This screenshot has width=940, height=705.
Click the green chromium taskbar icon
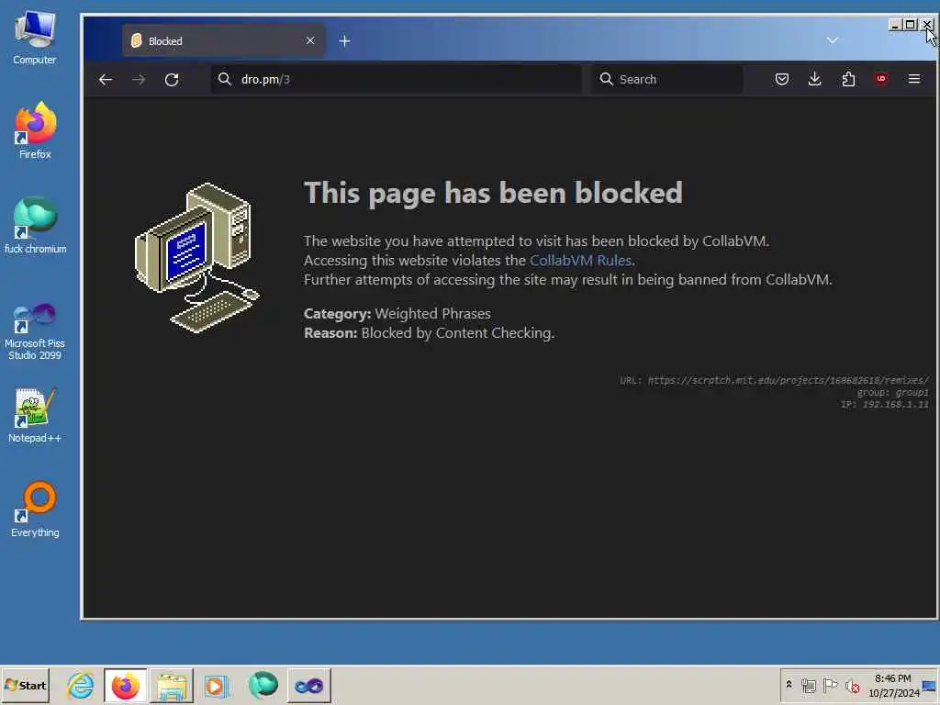coord(263,685)
